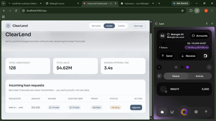Click the ClearLend shield logo icon
The image size is (216, 121).
click(8, 26)
